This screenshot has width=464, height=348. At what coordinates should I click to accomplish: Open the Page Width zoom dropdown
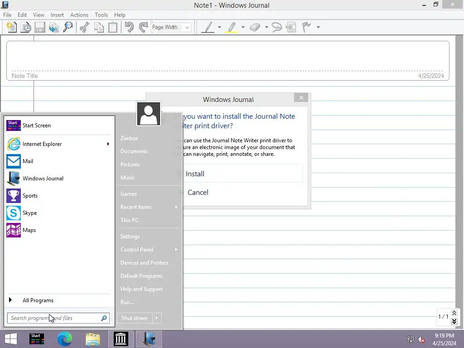point(187,27)
